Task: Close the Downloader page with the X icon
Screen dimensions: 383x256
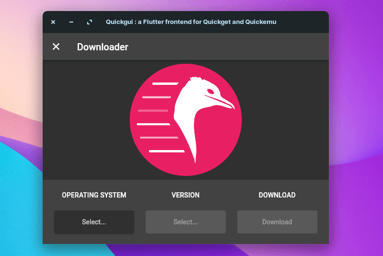Action: tap(56, 47)
